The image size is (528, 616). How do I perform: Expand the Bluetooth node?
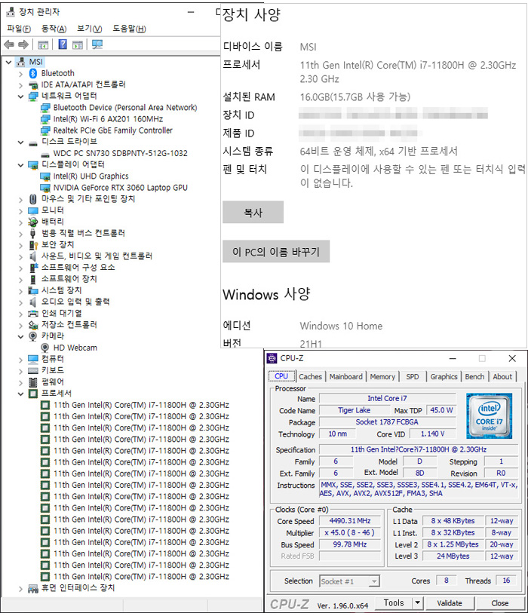click(20, 73)
